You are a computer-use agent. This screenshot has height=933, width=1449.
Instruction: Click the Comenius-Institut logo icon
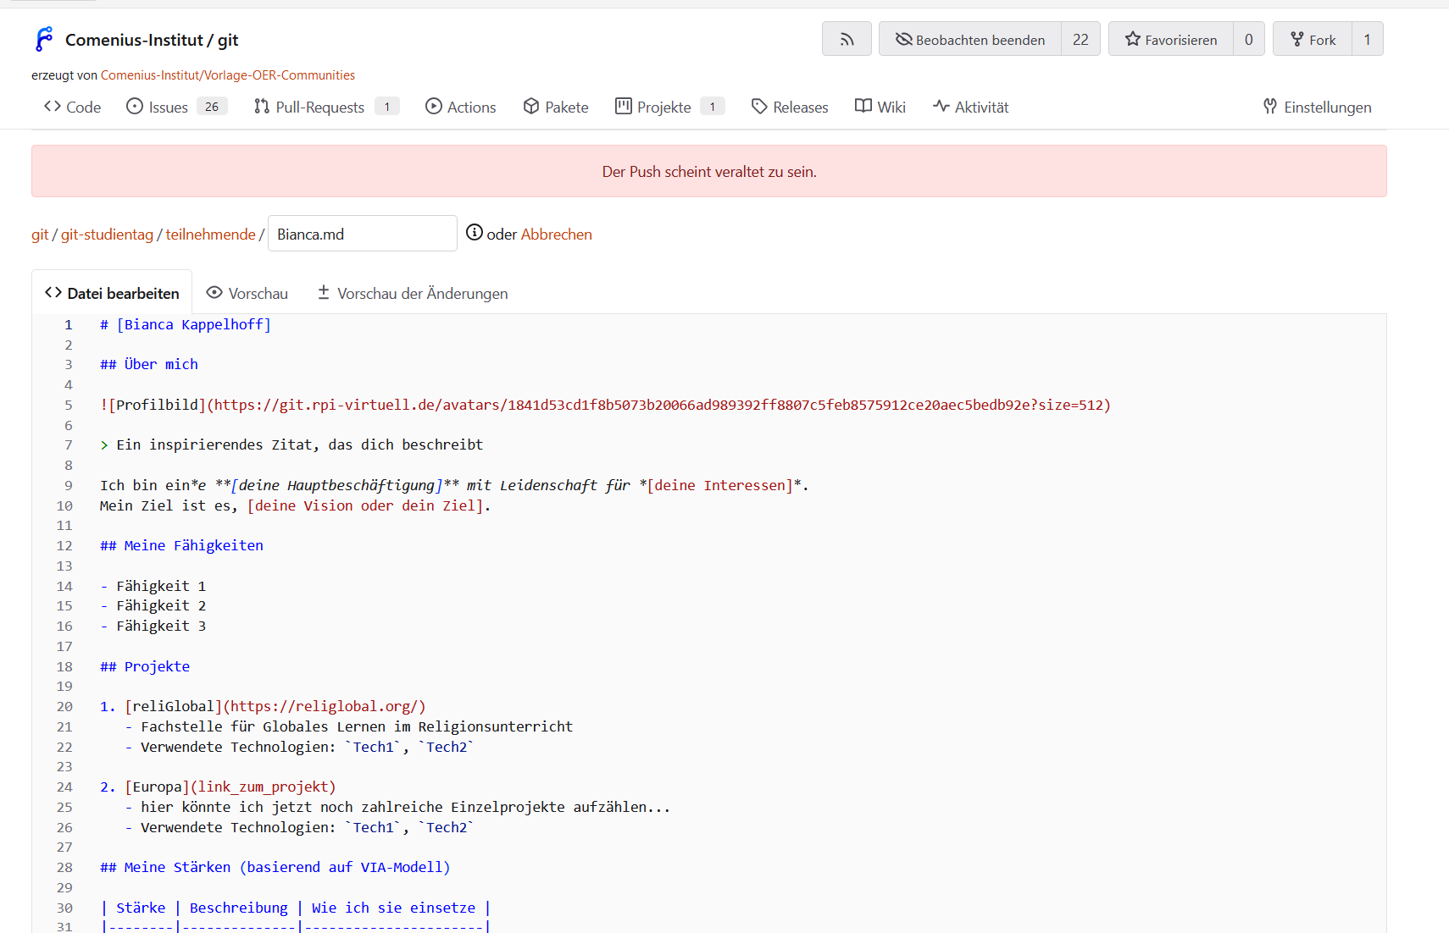tap(44, 39)
